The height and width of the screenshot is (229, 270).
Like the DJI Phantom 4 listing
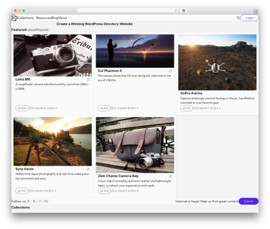[x=104, y=108]
